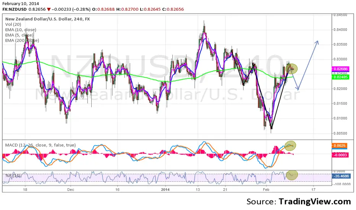Click the 13 date label on the time axis
This screenshot has width=356, height=210.
(198, 189)
